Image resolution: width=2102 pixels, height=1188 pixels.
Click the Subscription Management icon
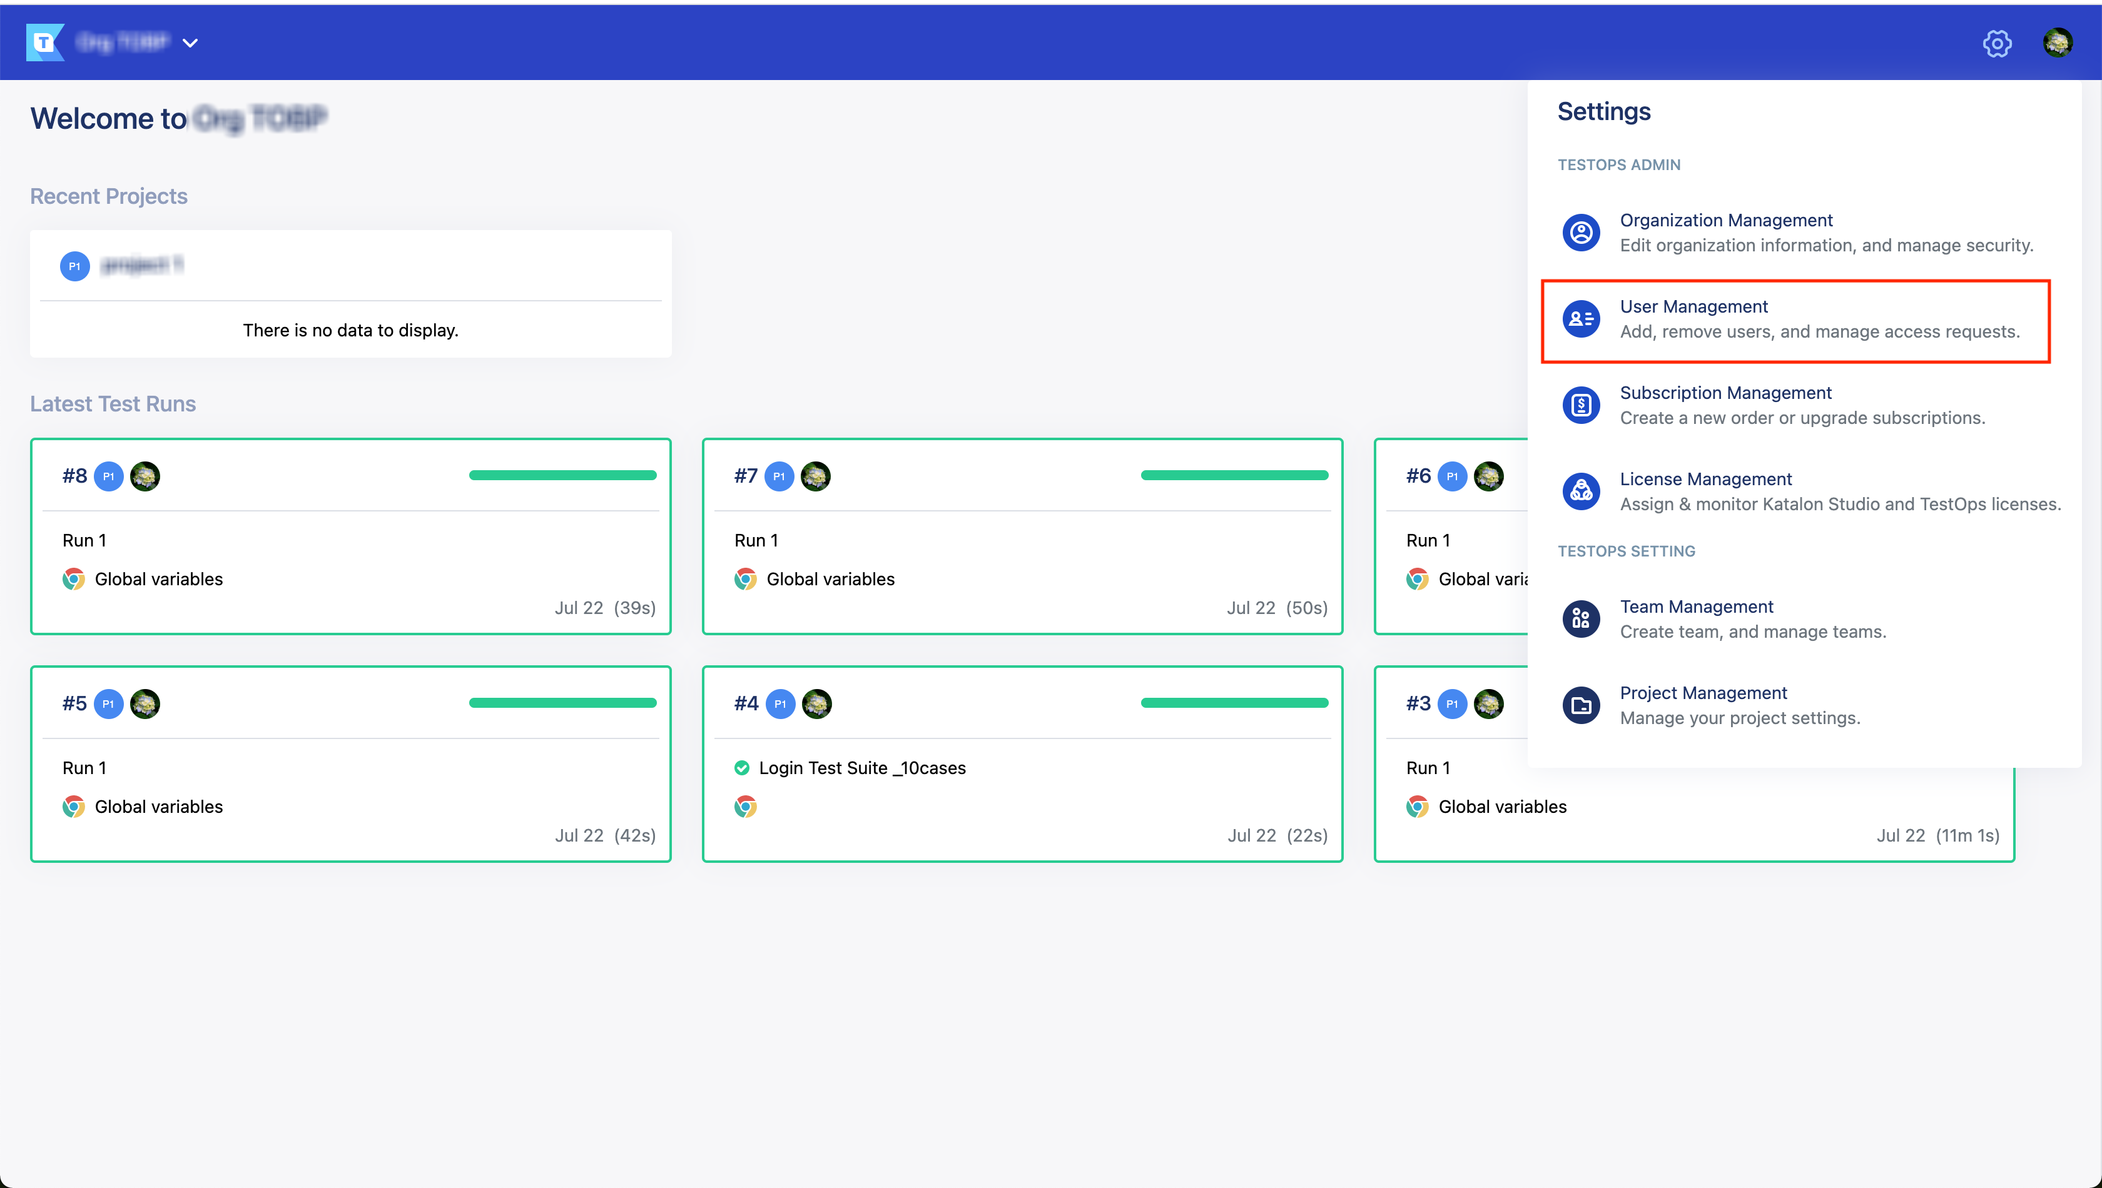coord(1582,406)
